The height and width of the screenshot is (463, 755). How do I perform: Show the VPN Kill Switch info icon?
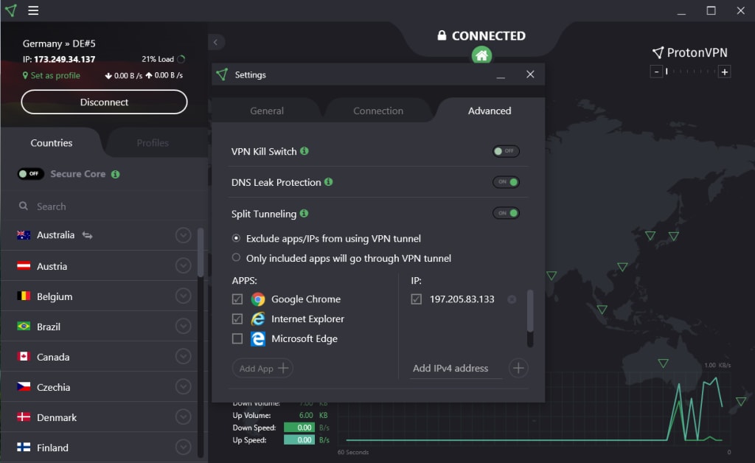click(x=305, y=151)
